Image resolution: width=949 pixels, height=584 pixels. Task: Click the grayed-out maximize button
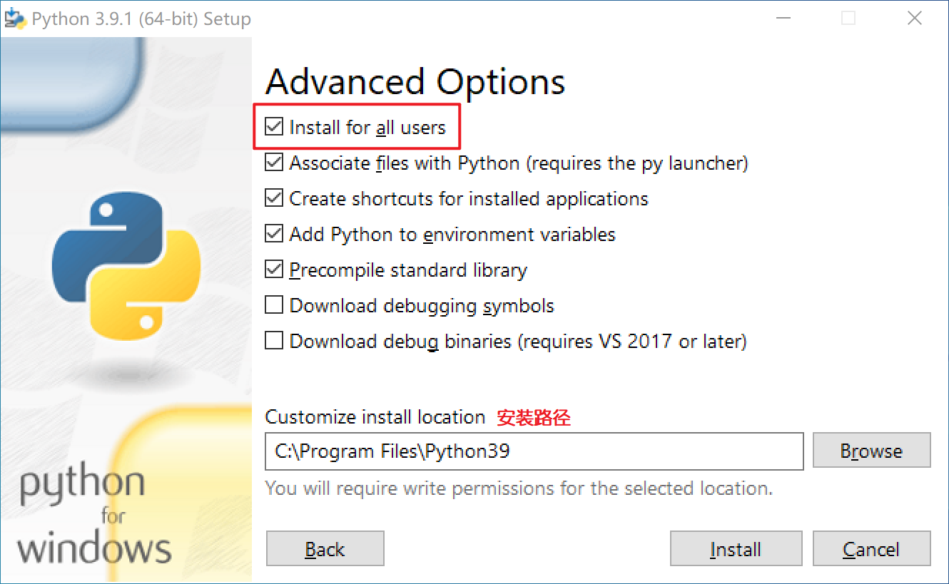click(848, 19)
